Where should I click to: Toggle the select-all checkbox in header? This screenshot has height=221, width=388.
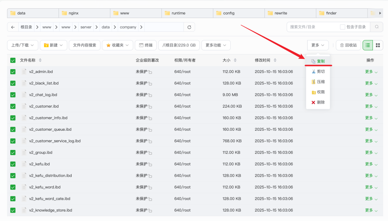click(13, 60)
